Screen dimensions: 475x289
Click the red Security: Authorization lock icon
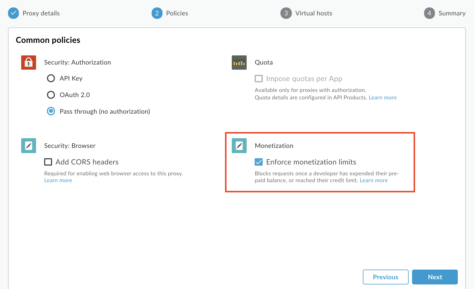coord(28,62)
